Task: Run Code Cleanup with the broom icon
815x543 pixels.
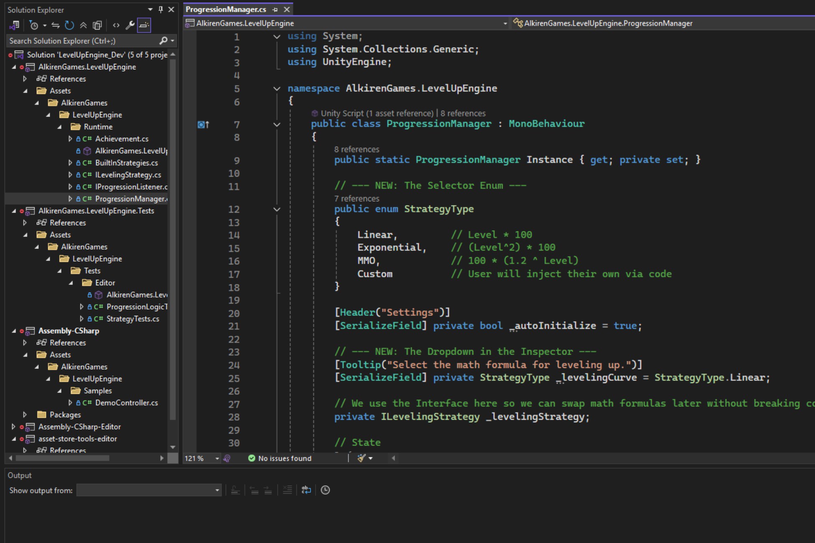Action: [x=360, y=458]
